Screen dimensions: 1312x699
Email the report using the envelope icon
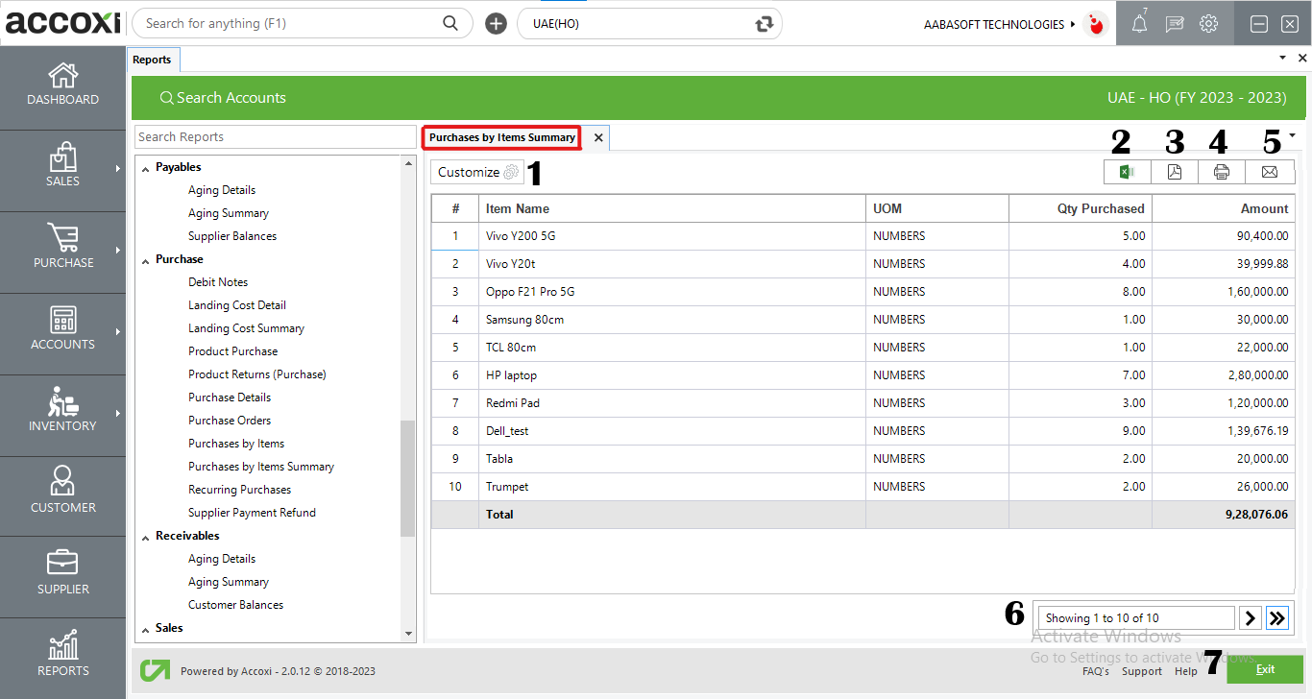tap(1270, 173)
